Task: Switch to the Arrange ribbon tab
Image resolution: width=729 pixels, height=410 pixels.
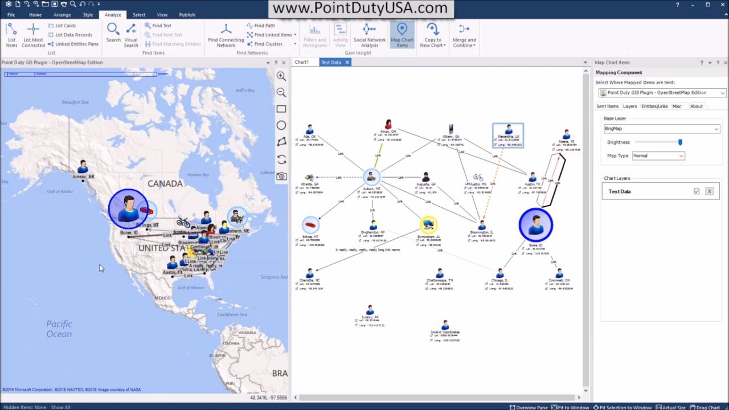Action: coord(62,15)
